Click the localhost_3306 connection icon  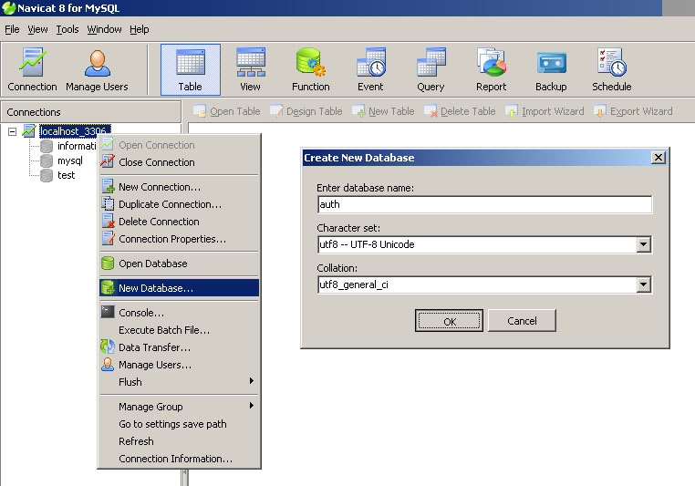pyautogui.click(x=29, y=131)
